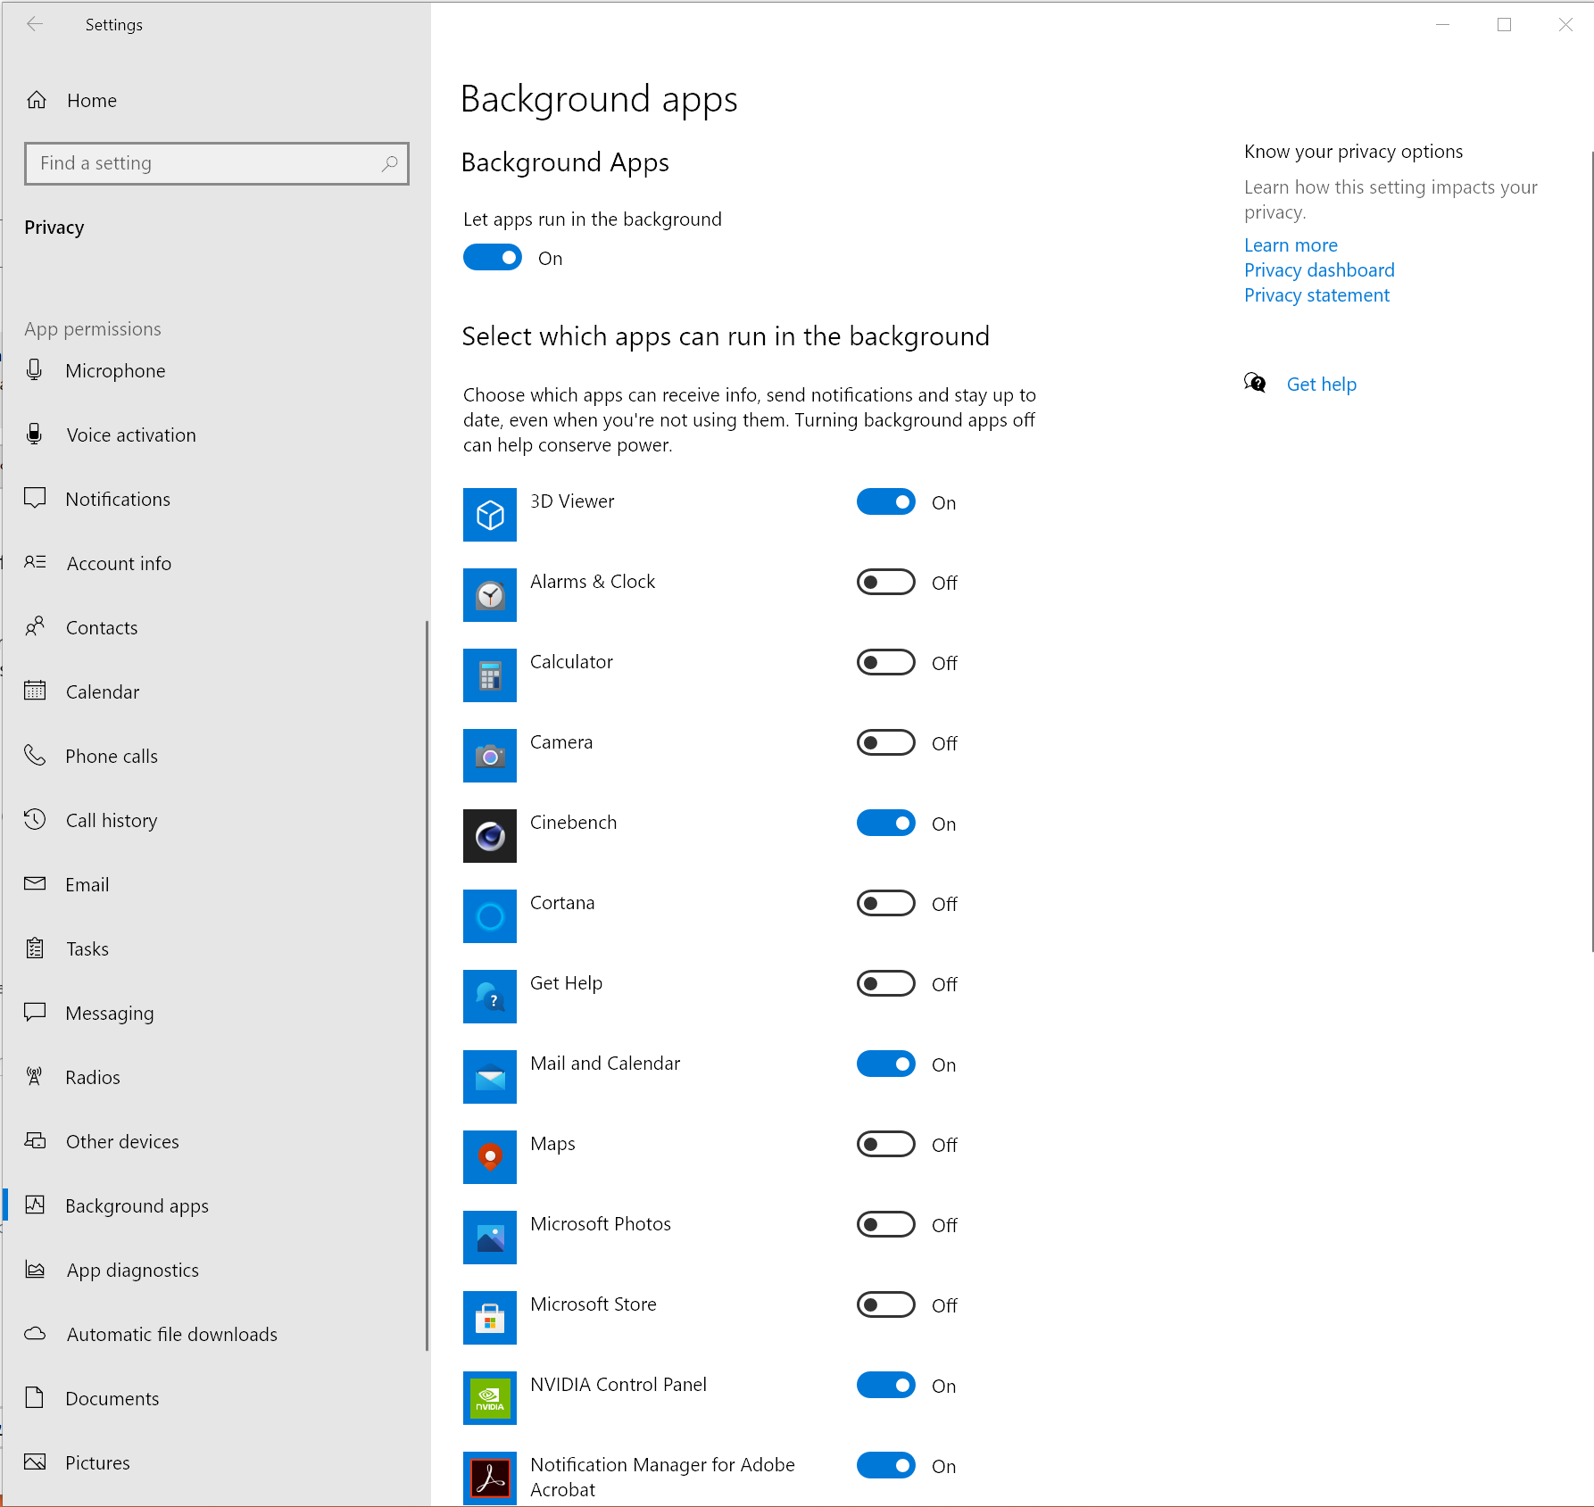Click the Calculator app name text
This screenshot has height=1507, width=1594.
571,662
